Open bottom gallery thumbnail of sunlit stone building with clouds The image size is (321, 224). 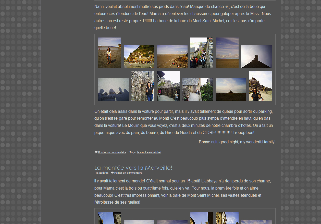click(x=227, y=218)
